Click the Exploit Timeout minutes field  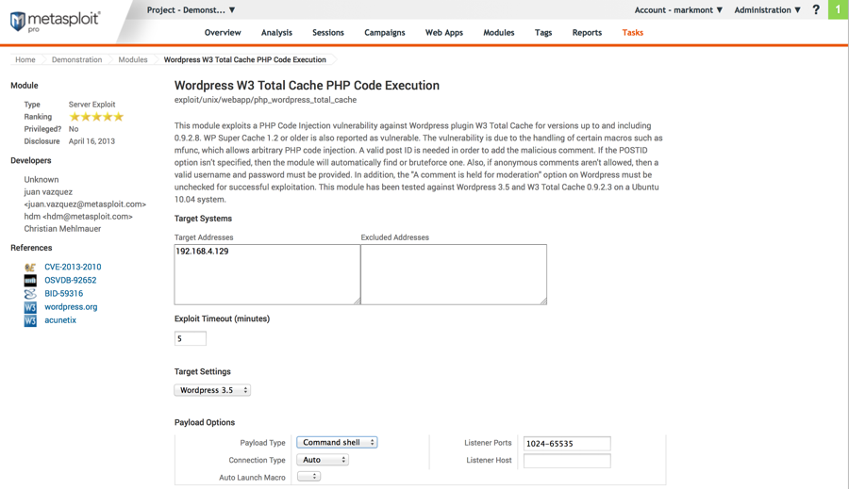[190, 338]
